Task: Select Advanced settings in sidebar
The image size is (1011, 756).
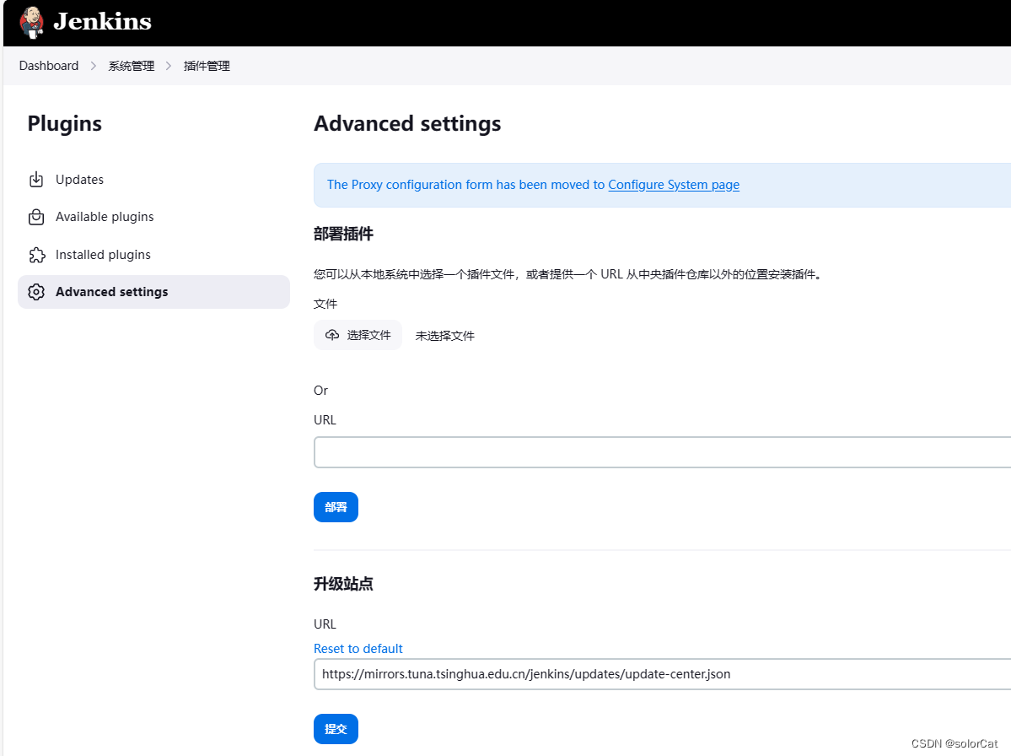Action: [153, 292]
